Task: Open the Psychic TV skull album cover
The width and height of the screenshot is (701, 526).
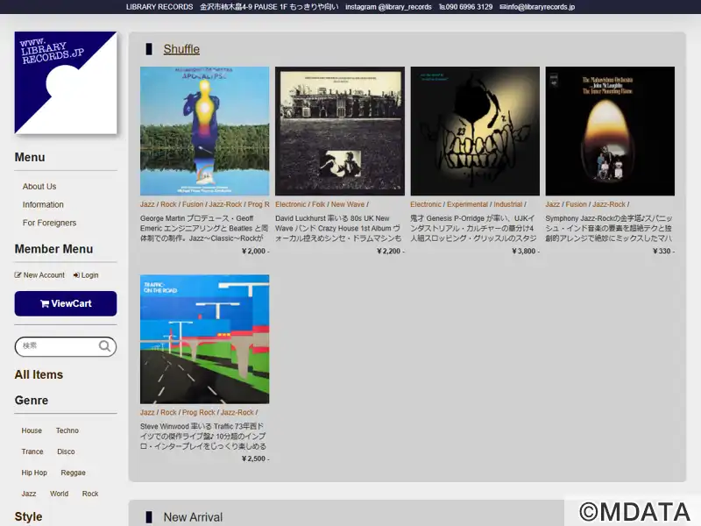Action: click(475, 131)
